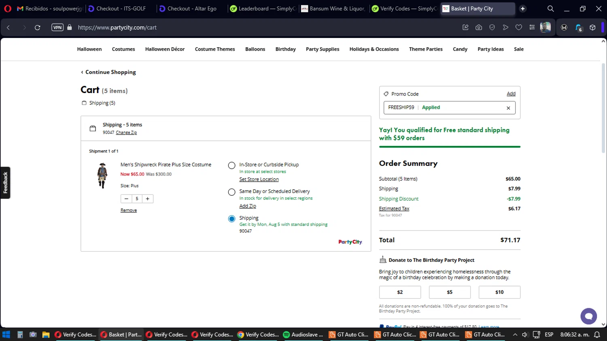607x341 pixels.
Task: Open the Calculator taskbar icon
Action: pos(20,335)
